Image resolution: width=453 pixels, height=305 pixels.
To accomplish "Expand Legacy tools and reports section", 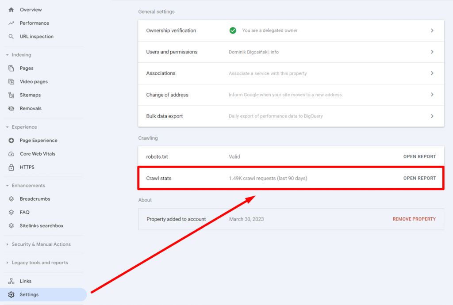I will point(7,263).
